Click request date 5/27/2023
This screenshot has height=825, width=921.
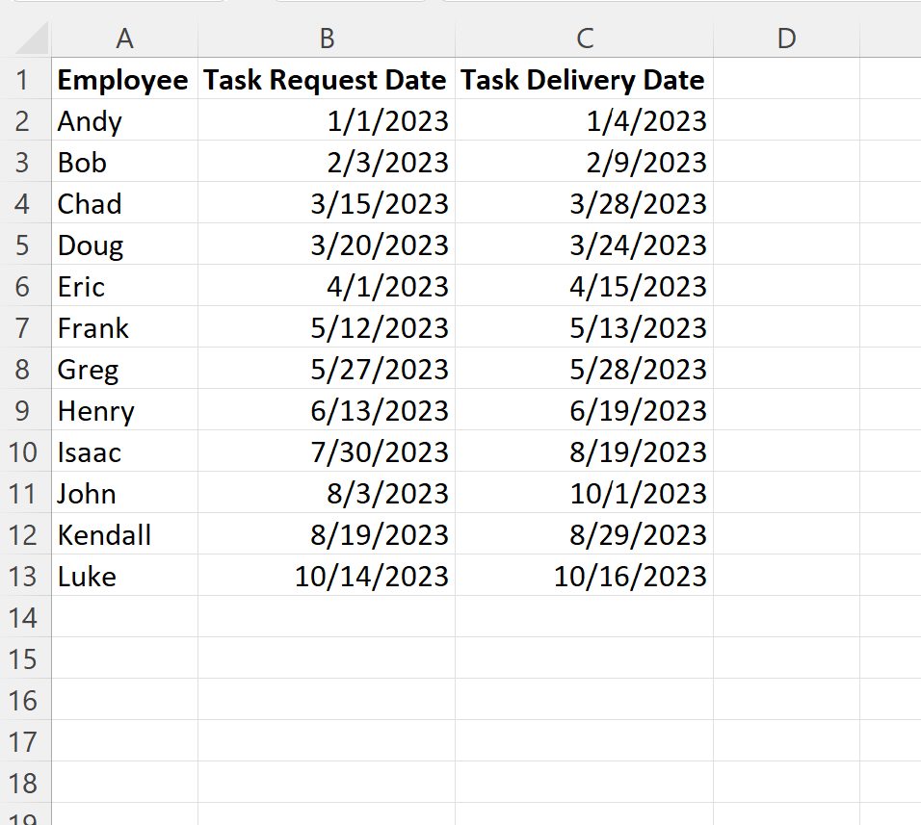coord(327,369)
